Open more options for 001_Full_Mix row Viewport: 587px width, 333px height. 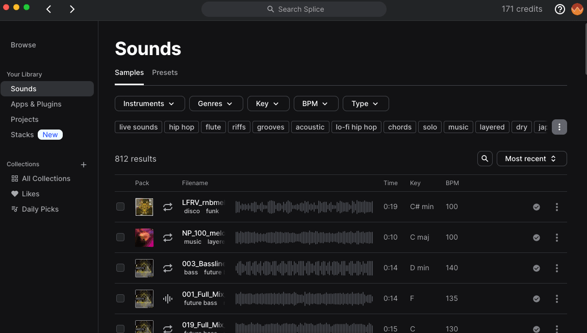point(557,298)
